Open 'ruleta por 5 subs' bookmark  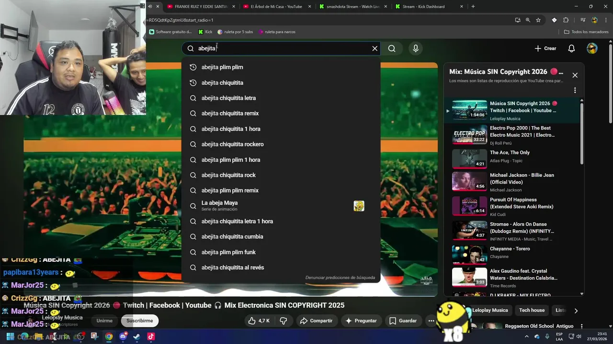point(235,32)
